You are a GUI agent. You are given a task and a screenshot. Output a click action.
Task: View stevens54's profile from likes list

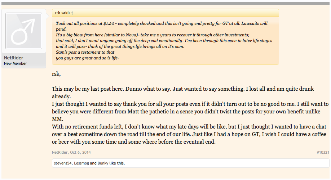(x=63, y=163)
